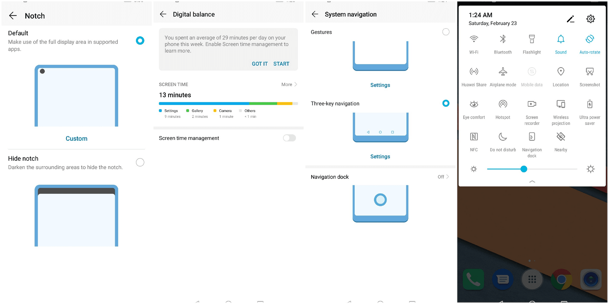
Task: Enable the Screen time management switch
Action: [289, 138]
